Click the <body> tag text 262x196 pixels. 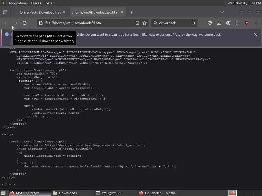point(7,134)
